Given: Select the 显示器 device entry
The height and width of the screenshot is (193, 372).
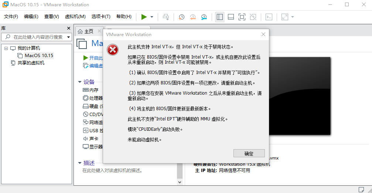Looking at the screenshot, I should click(93, 147).
